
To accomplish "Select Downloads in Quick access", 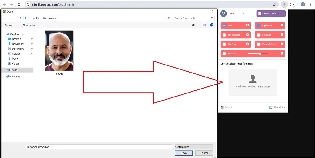I will coord(18,44).
